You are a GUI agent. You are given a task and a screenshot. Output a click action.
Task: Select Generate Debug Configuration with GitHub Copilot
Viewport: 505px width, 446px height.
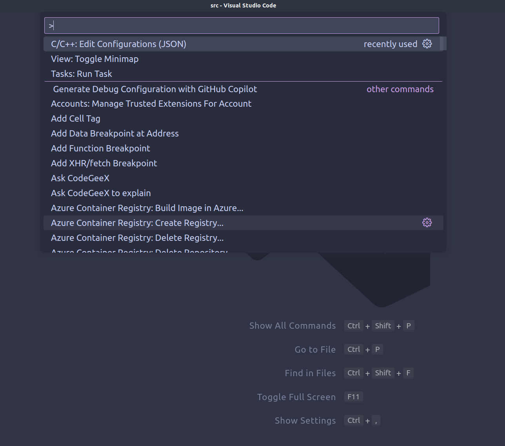coord(155,89)
